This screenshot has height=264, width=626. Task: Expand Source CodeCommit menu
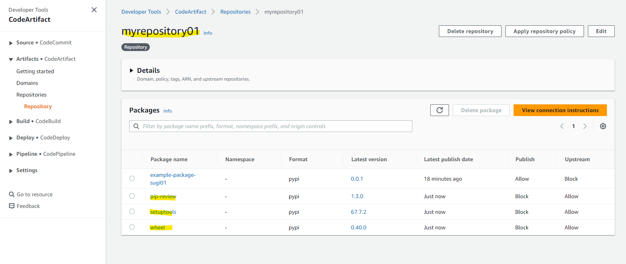tap(11, 43)
